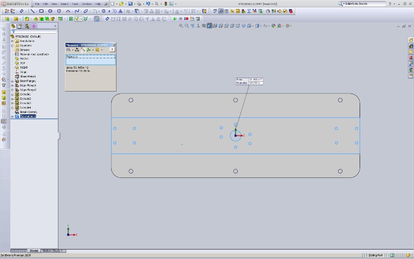Close the Measure dialog
The width and height of the screenshot is (414, 259).
point(114,45)
